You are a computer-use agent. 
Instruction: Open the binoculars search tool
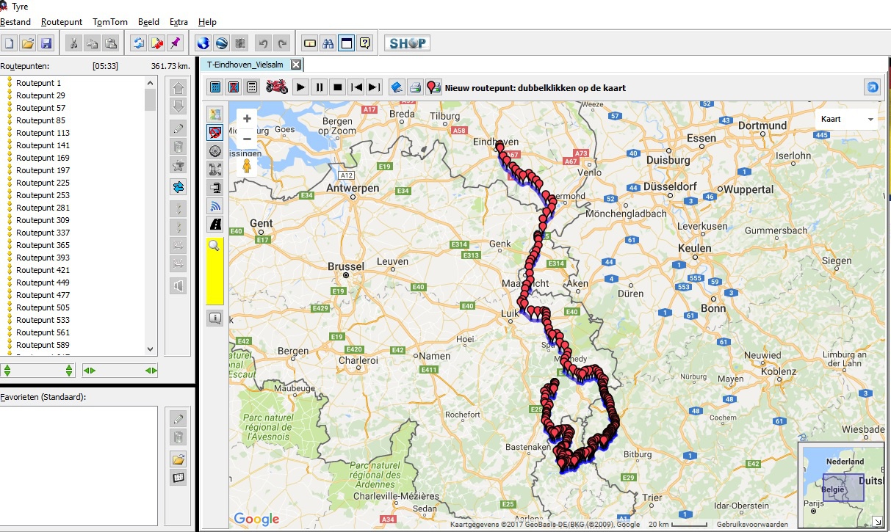328,43
